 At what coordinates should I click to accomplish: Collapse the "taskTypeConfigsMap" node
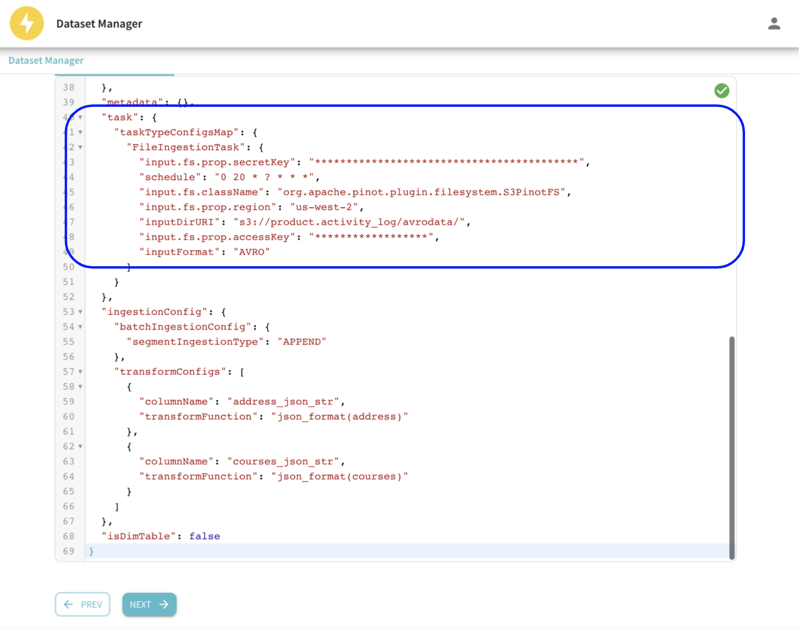pos(81,132)
